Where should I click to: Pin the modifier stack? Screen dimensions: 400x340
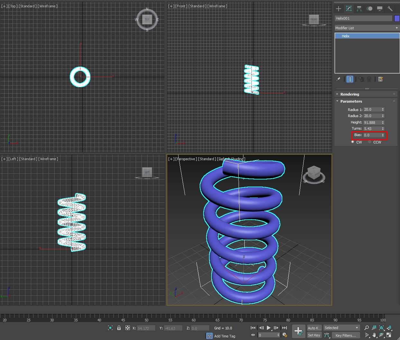pyautogui.click(x=338, y=79)
